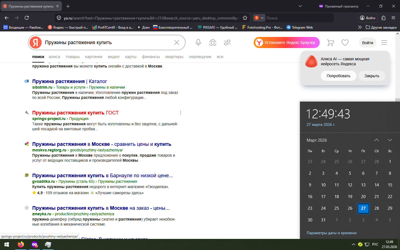
Task: Switch to the товары search tab
Action: (72, 57)
